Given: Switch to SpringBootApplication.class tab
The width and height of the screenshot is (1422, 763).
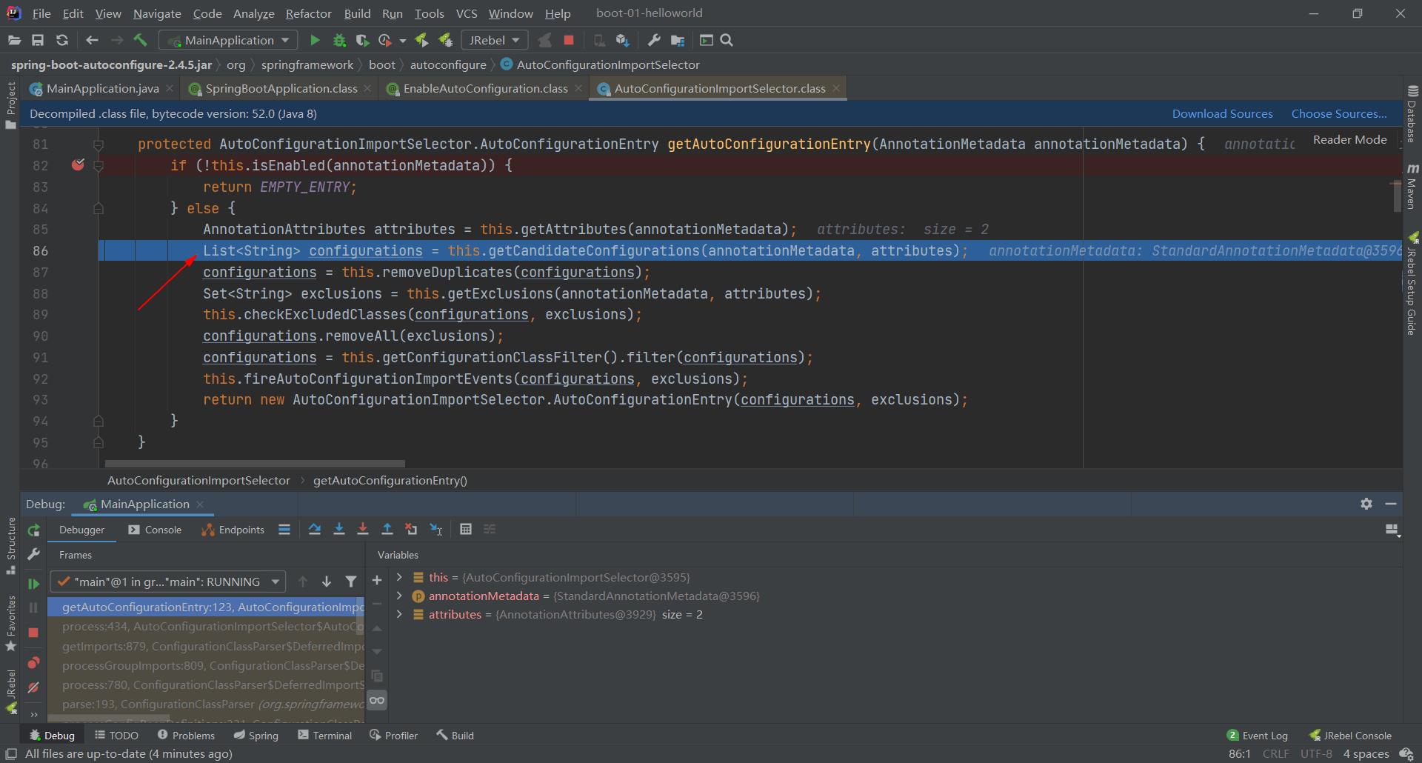Looking at the screenshot, I should click(281, 88).
